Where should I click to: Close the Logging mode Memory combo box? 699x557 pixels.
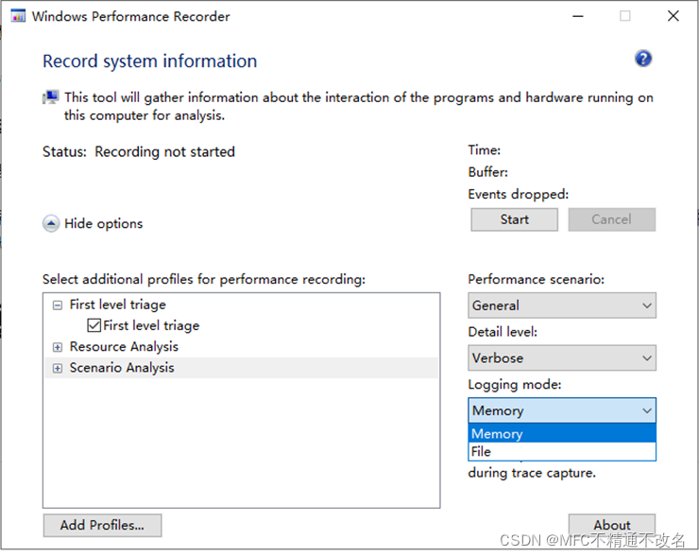click(x=562, y=410)
